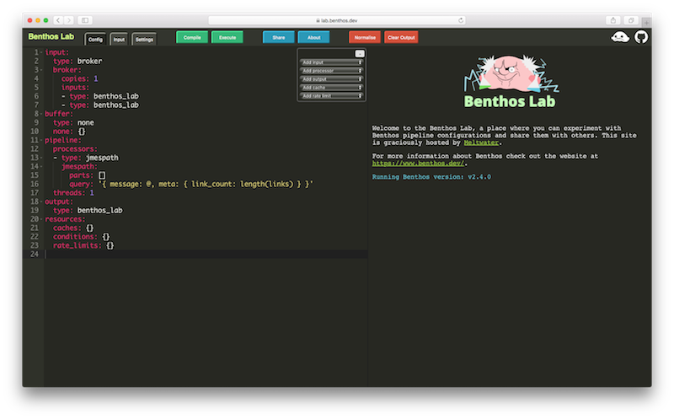
Task: Fold the output section at line 18
Action: point(41,201)
